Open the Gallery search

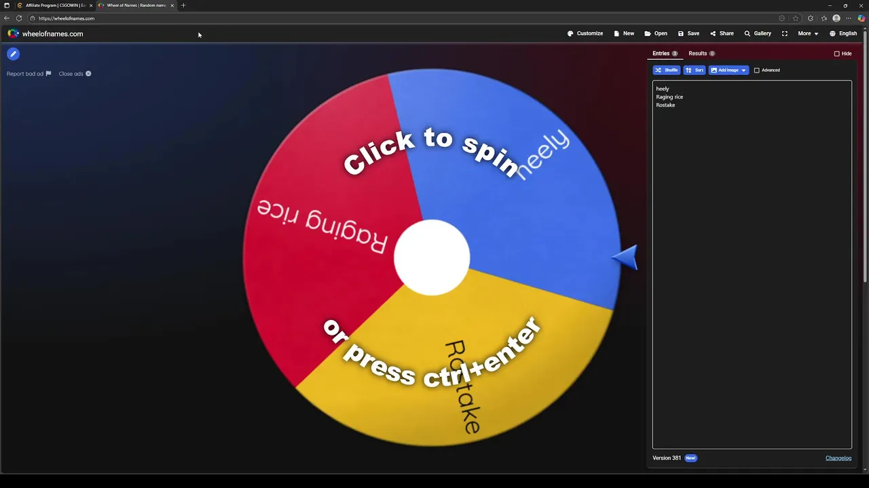pos(758,33)
